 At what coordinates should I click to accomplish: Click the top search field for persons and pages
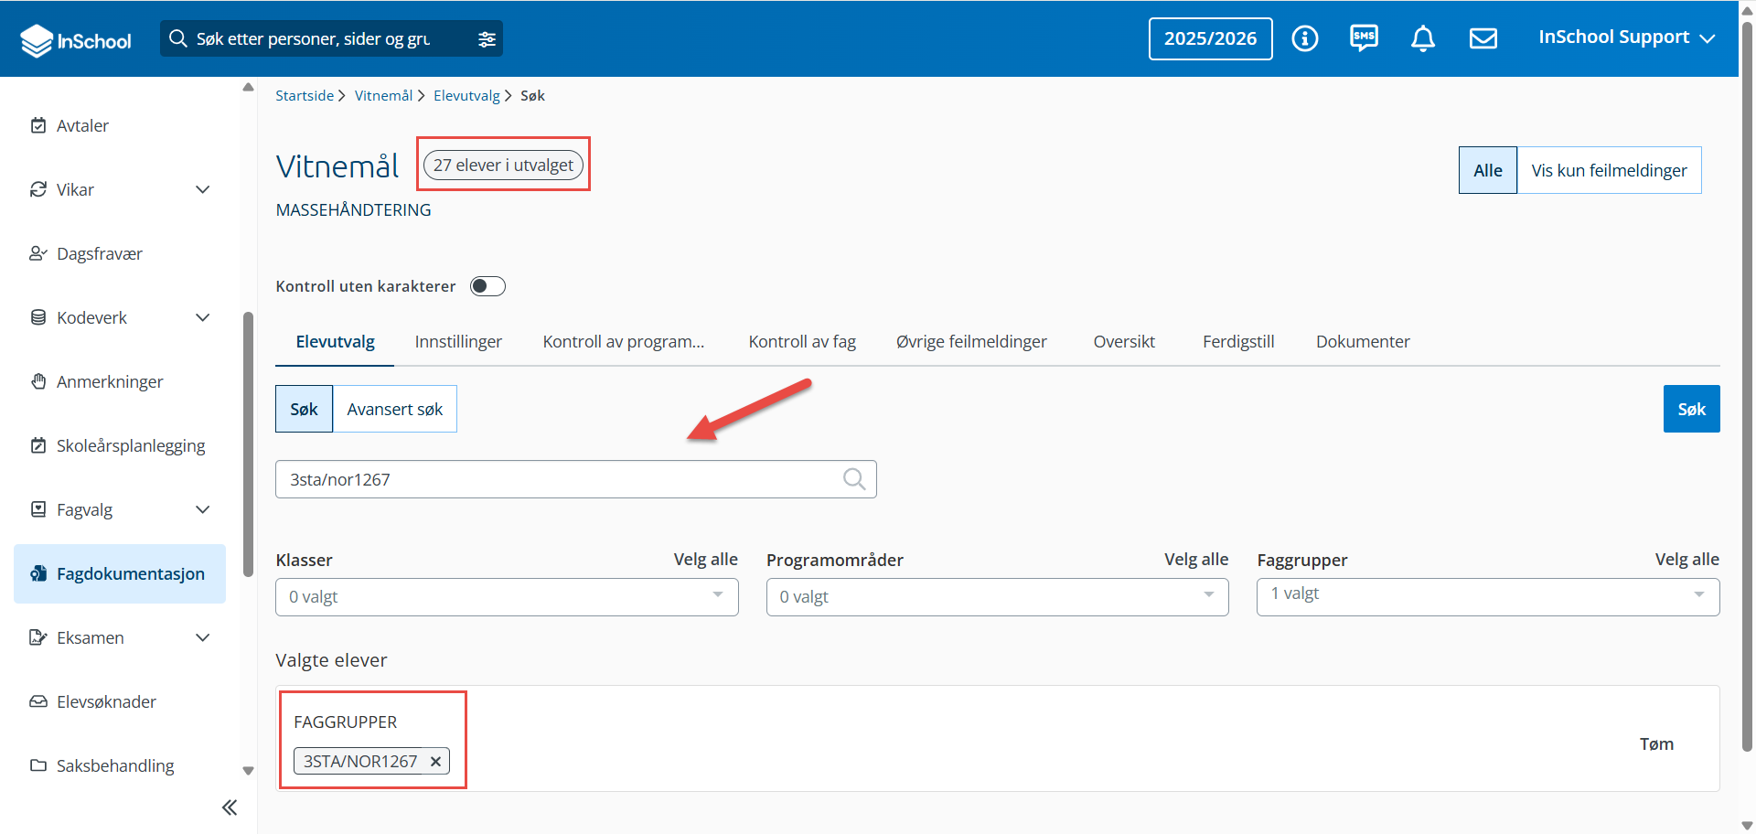pos(331,38)
